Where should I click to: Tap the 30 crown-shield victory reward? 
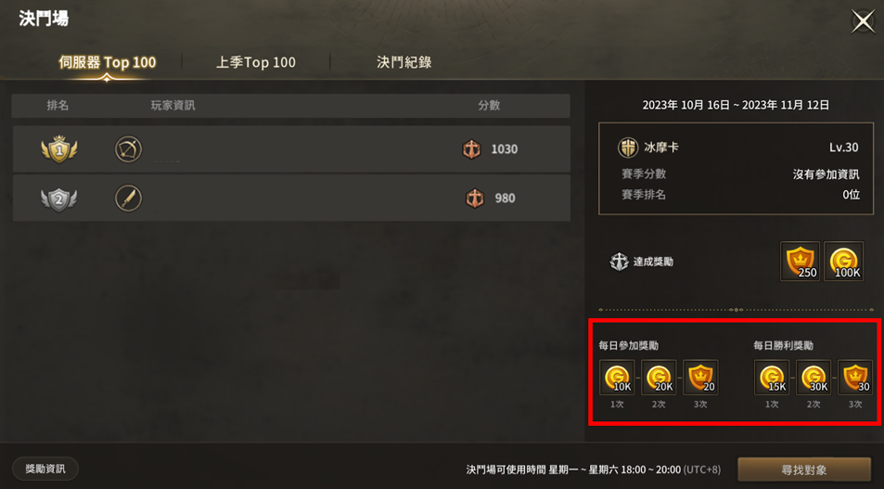(855, 378)
